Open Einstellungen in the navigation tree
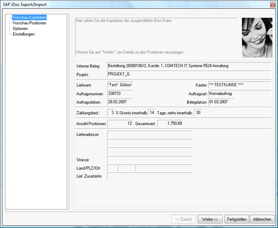This screenshot has height=228, width=278. pos(24,34)
